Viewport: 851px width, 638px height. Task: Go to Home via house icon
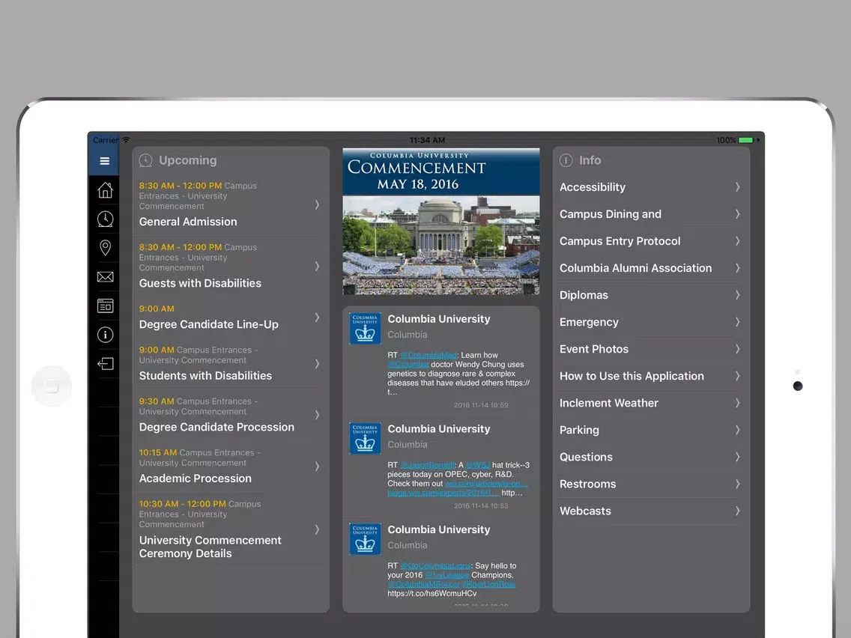pyautogui.click(x=106, y=190)
